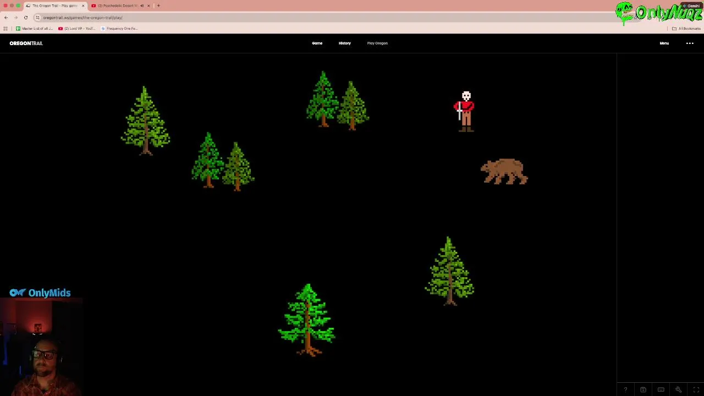Close the Psychedelic Desert YouTube tab
The width and height of the screenshot is (704, 396).
click(148, 5)
